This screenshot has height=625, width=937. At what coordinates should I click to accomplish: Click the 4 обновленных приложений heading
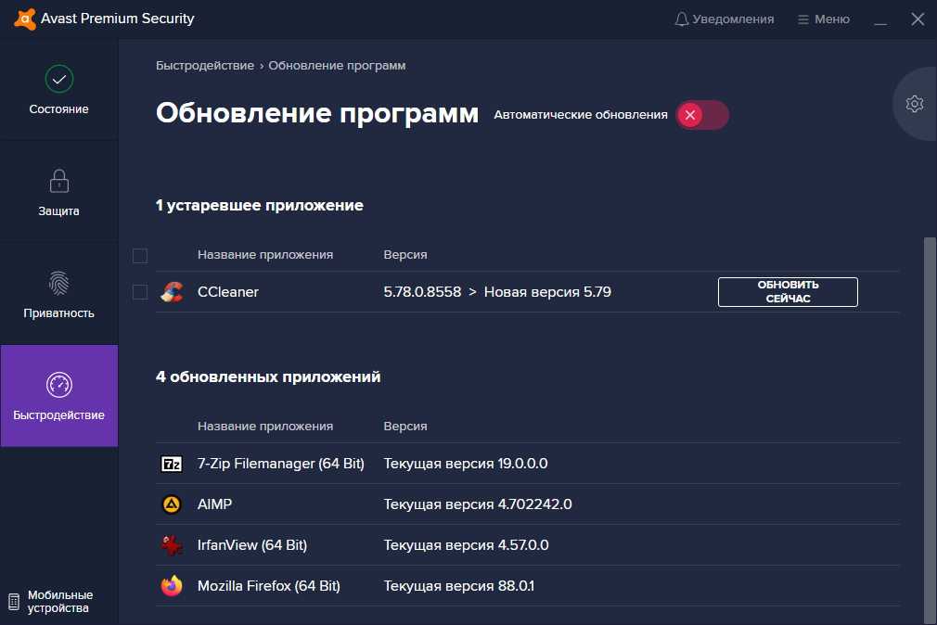tap(268, 377)
